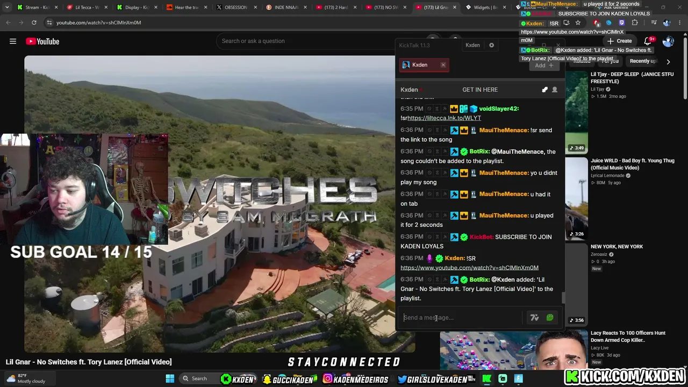Go back to the previous page
Image resolution: width=688 pixels, height=387 pixels.
pyautogui.click(x=8, y=23)
